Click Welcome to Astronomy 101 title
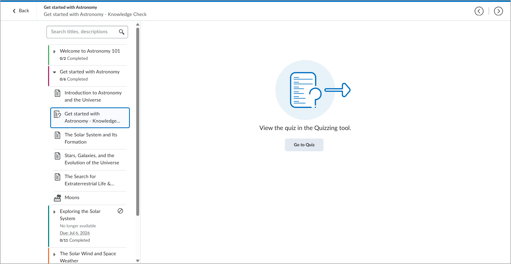 (90, 51)
